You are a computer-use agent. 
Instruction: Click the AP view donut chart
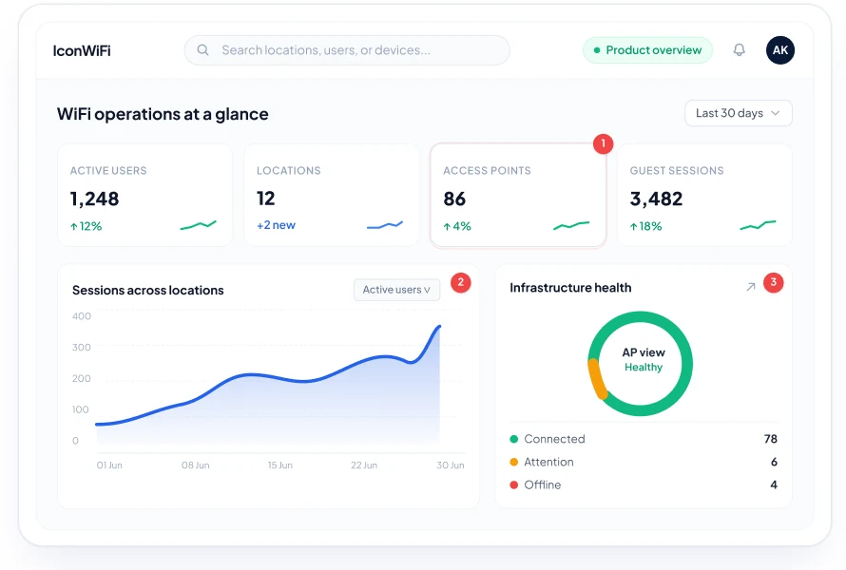click(640, 364)
